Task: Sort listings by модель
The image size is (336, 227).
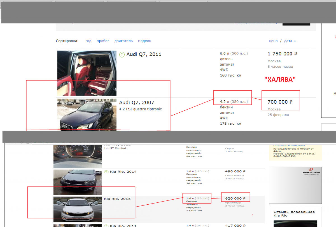Action: [144, 41]
